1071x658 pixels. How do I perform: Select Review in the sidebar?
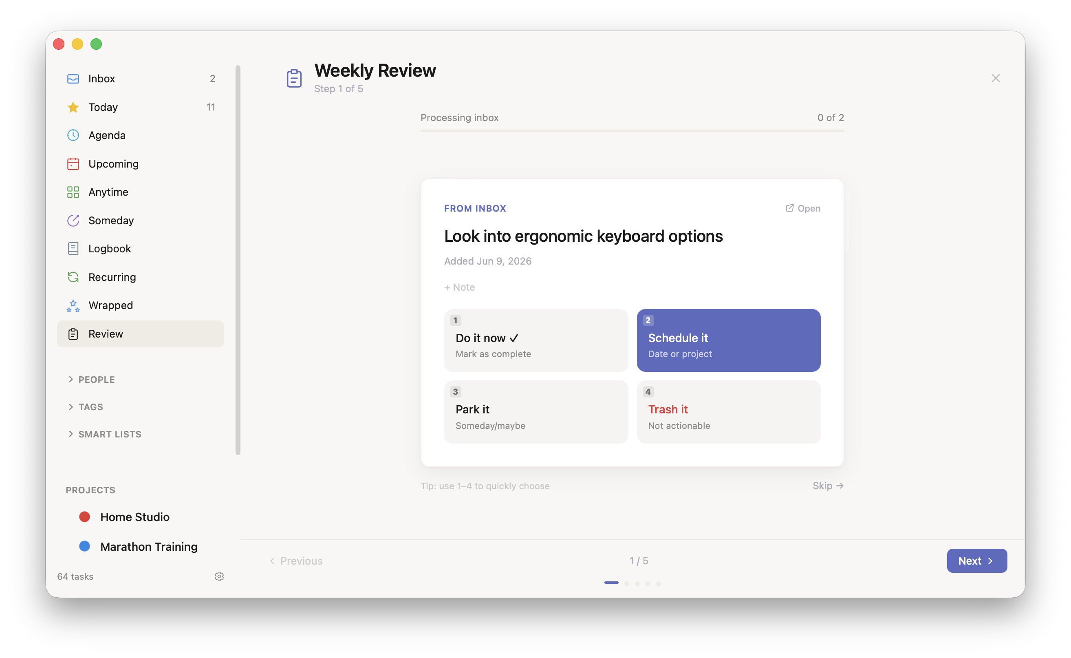click(x=141, y=334)
